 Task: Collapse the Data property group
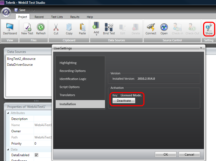pyautogui.click(x=8, y=149)
